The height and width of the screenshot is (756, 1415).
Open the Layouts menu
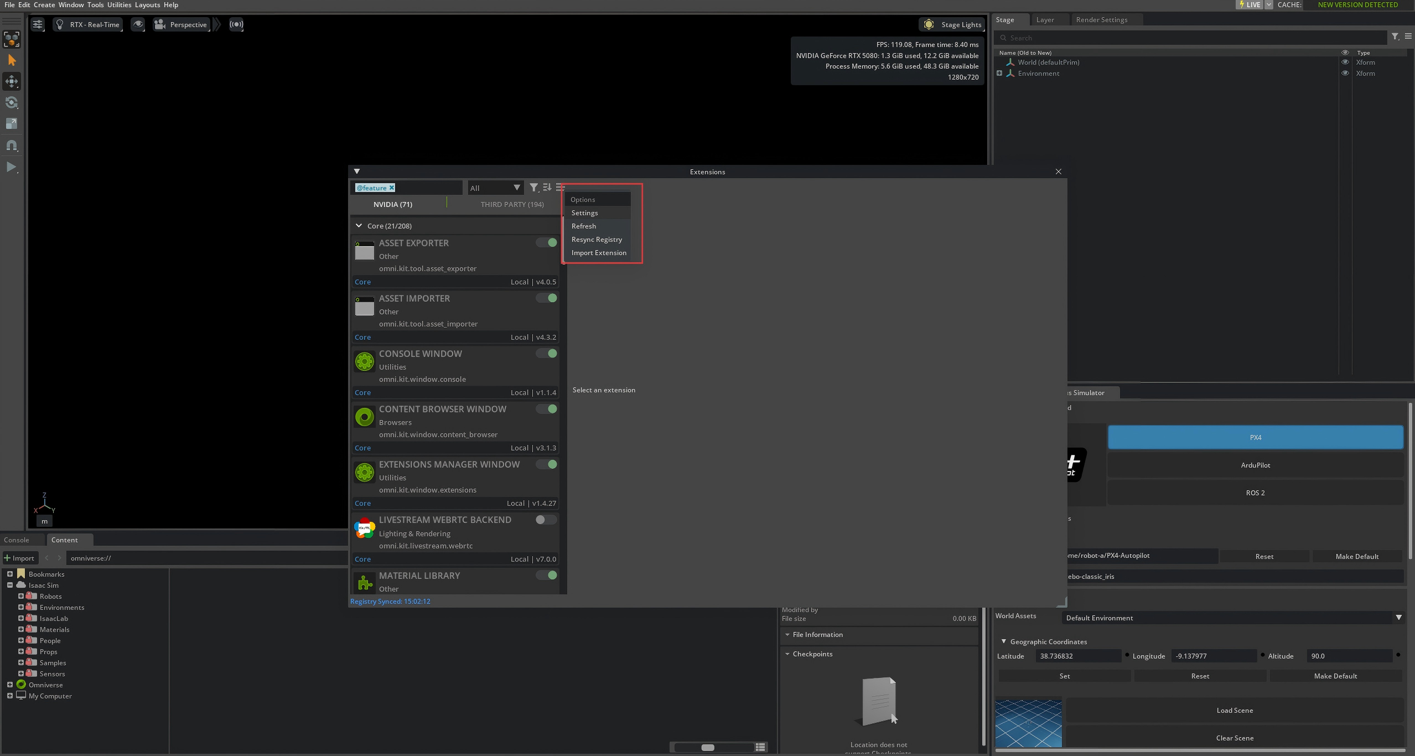point(147,5)
